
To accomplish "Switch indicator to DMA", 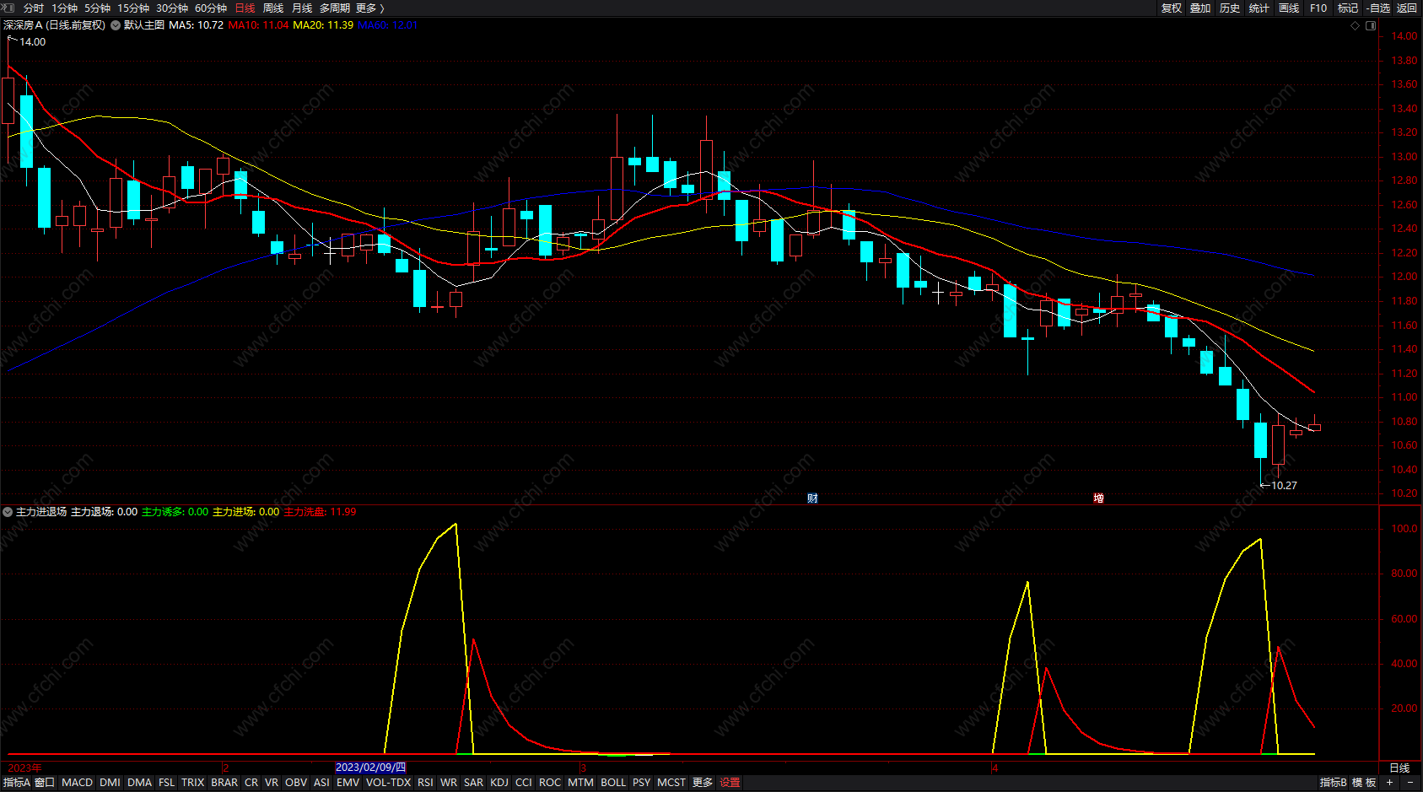I will click(x=140, y=783).
